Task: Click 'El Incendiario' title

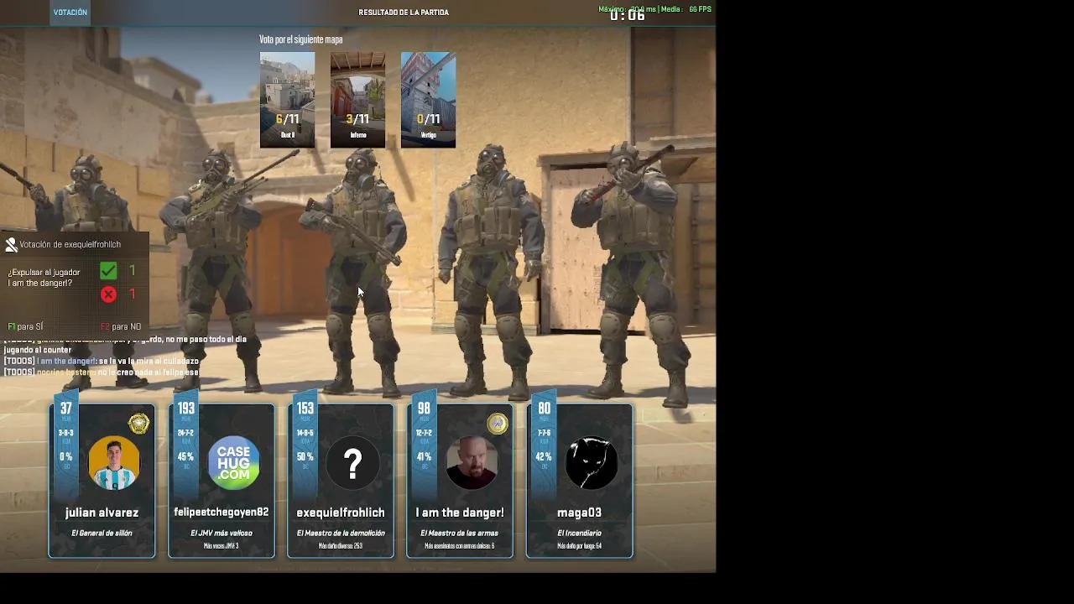Action: pos(579,534)
